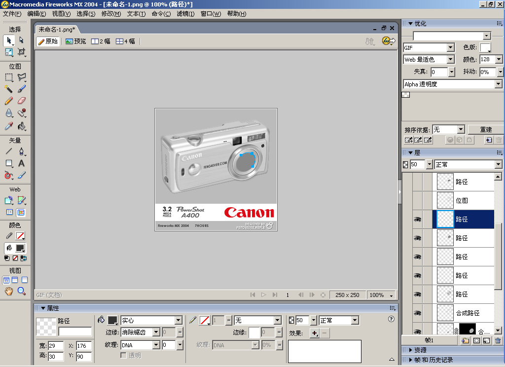505x367 pixels.
Task: Click the Quick Export button
Action: tap(389, 41)
